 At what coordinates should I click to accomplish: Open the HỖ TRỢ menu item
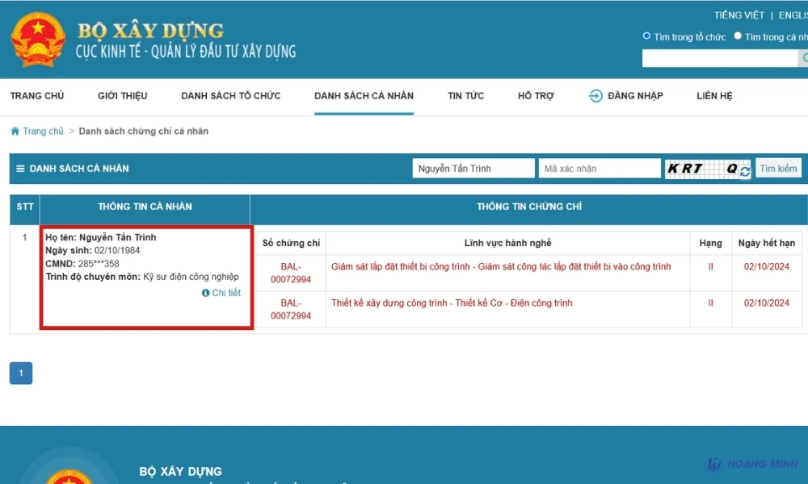[536, 96]
